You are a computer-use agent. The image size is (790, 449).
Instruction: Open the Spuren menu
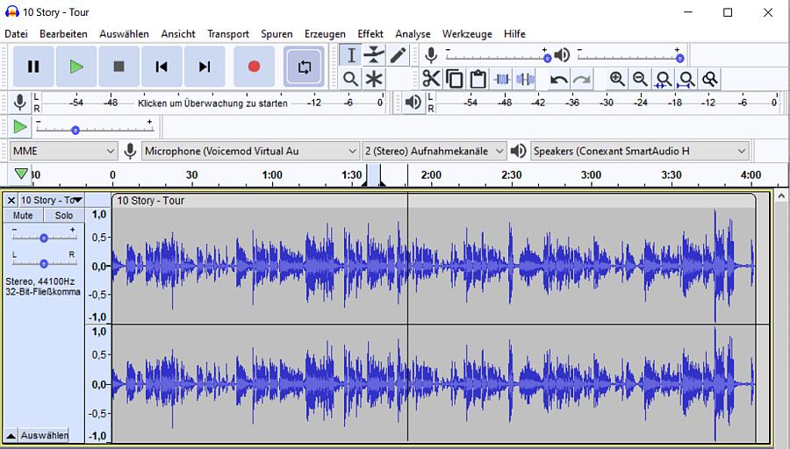[x=276, y=33]
